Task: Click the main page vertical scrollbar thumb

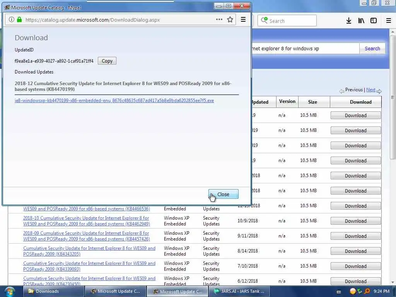Action: pyautogui.click(x=392, y=97)
